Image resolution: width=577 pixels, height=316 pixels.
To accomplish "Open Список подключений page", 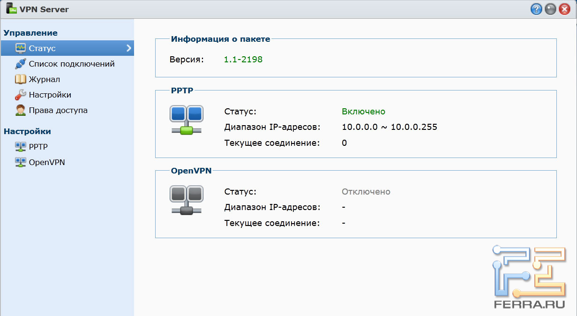I will coord(71,64).
